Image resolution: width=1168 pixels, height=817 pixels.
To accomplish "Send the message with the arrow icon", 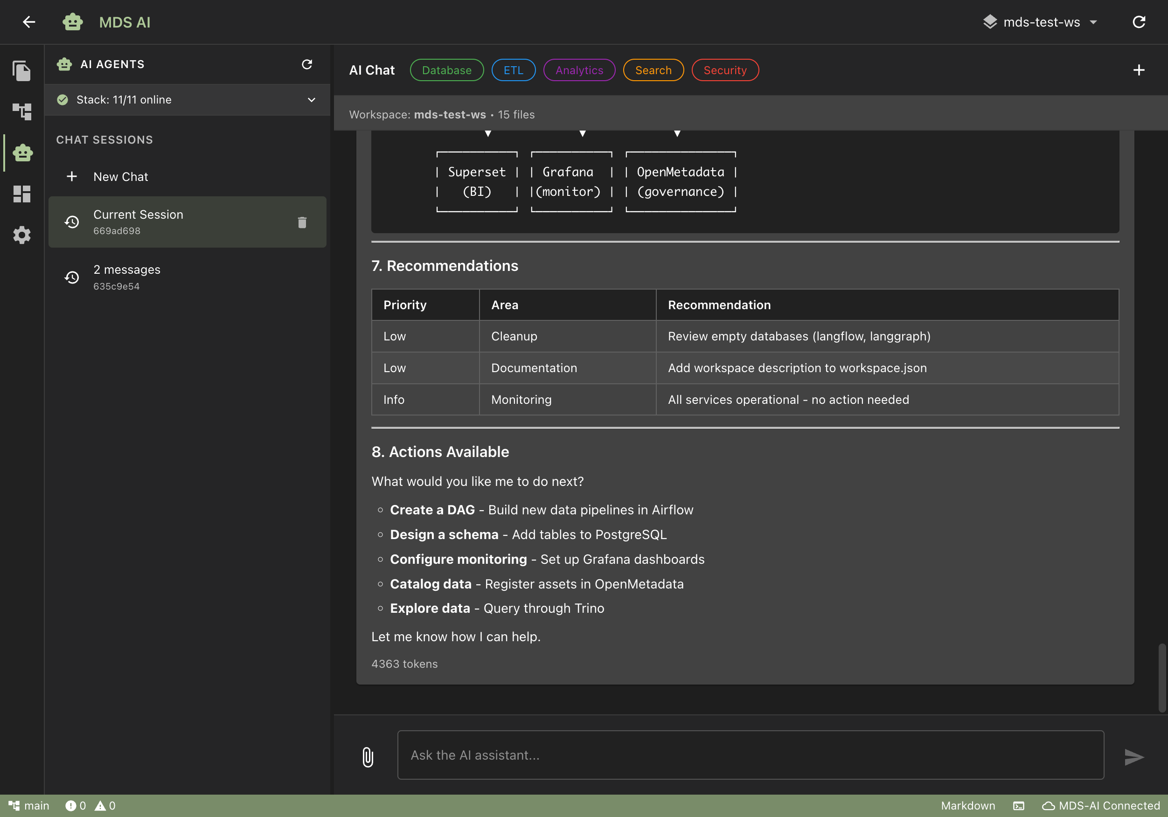I will tap(1134, 756).
